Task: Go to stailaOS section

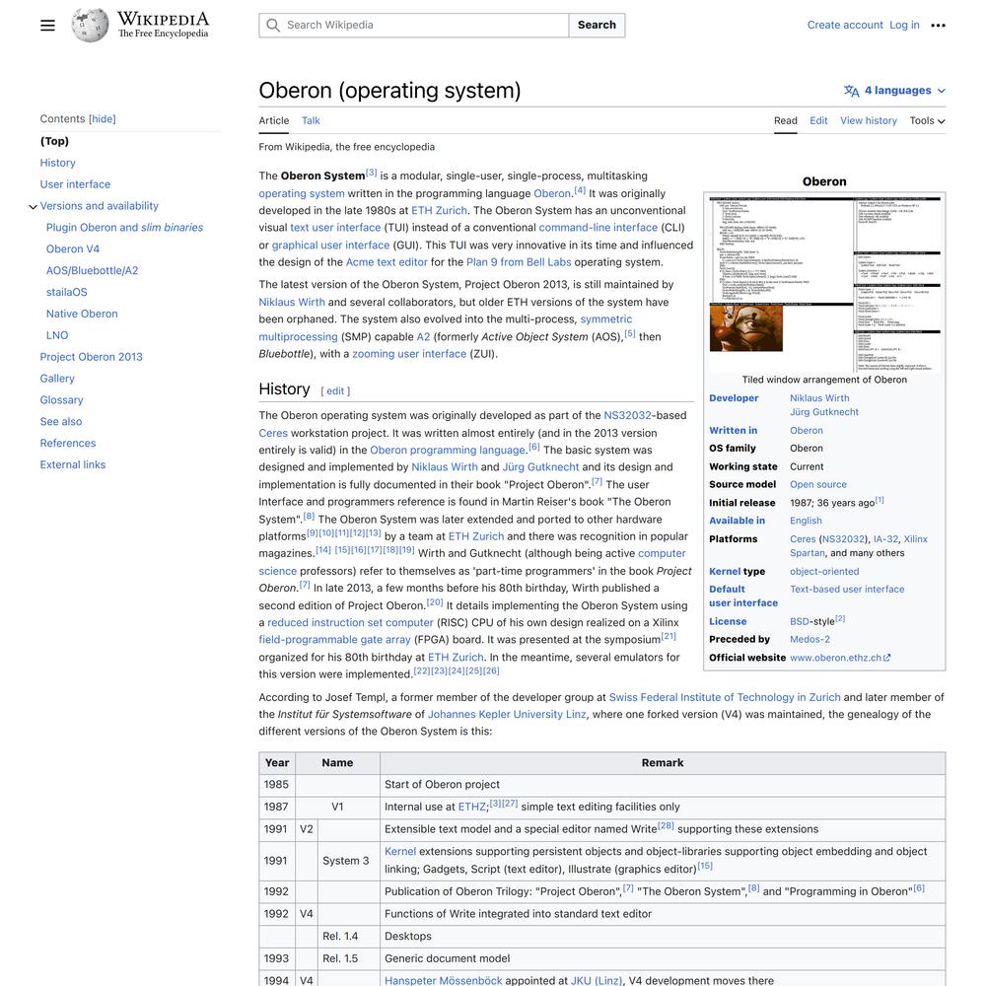Action: pos(67,293)
